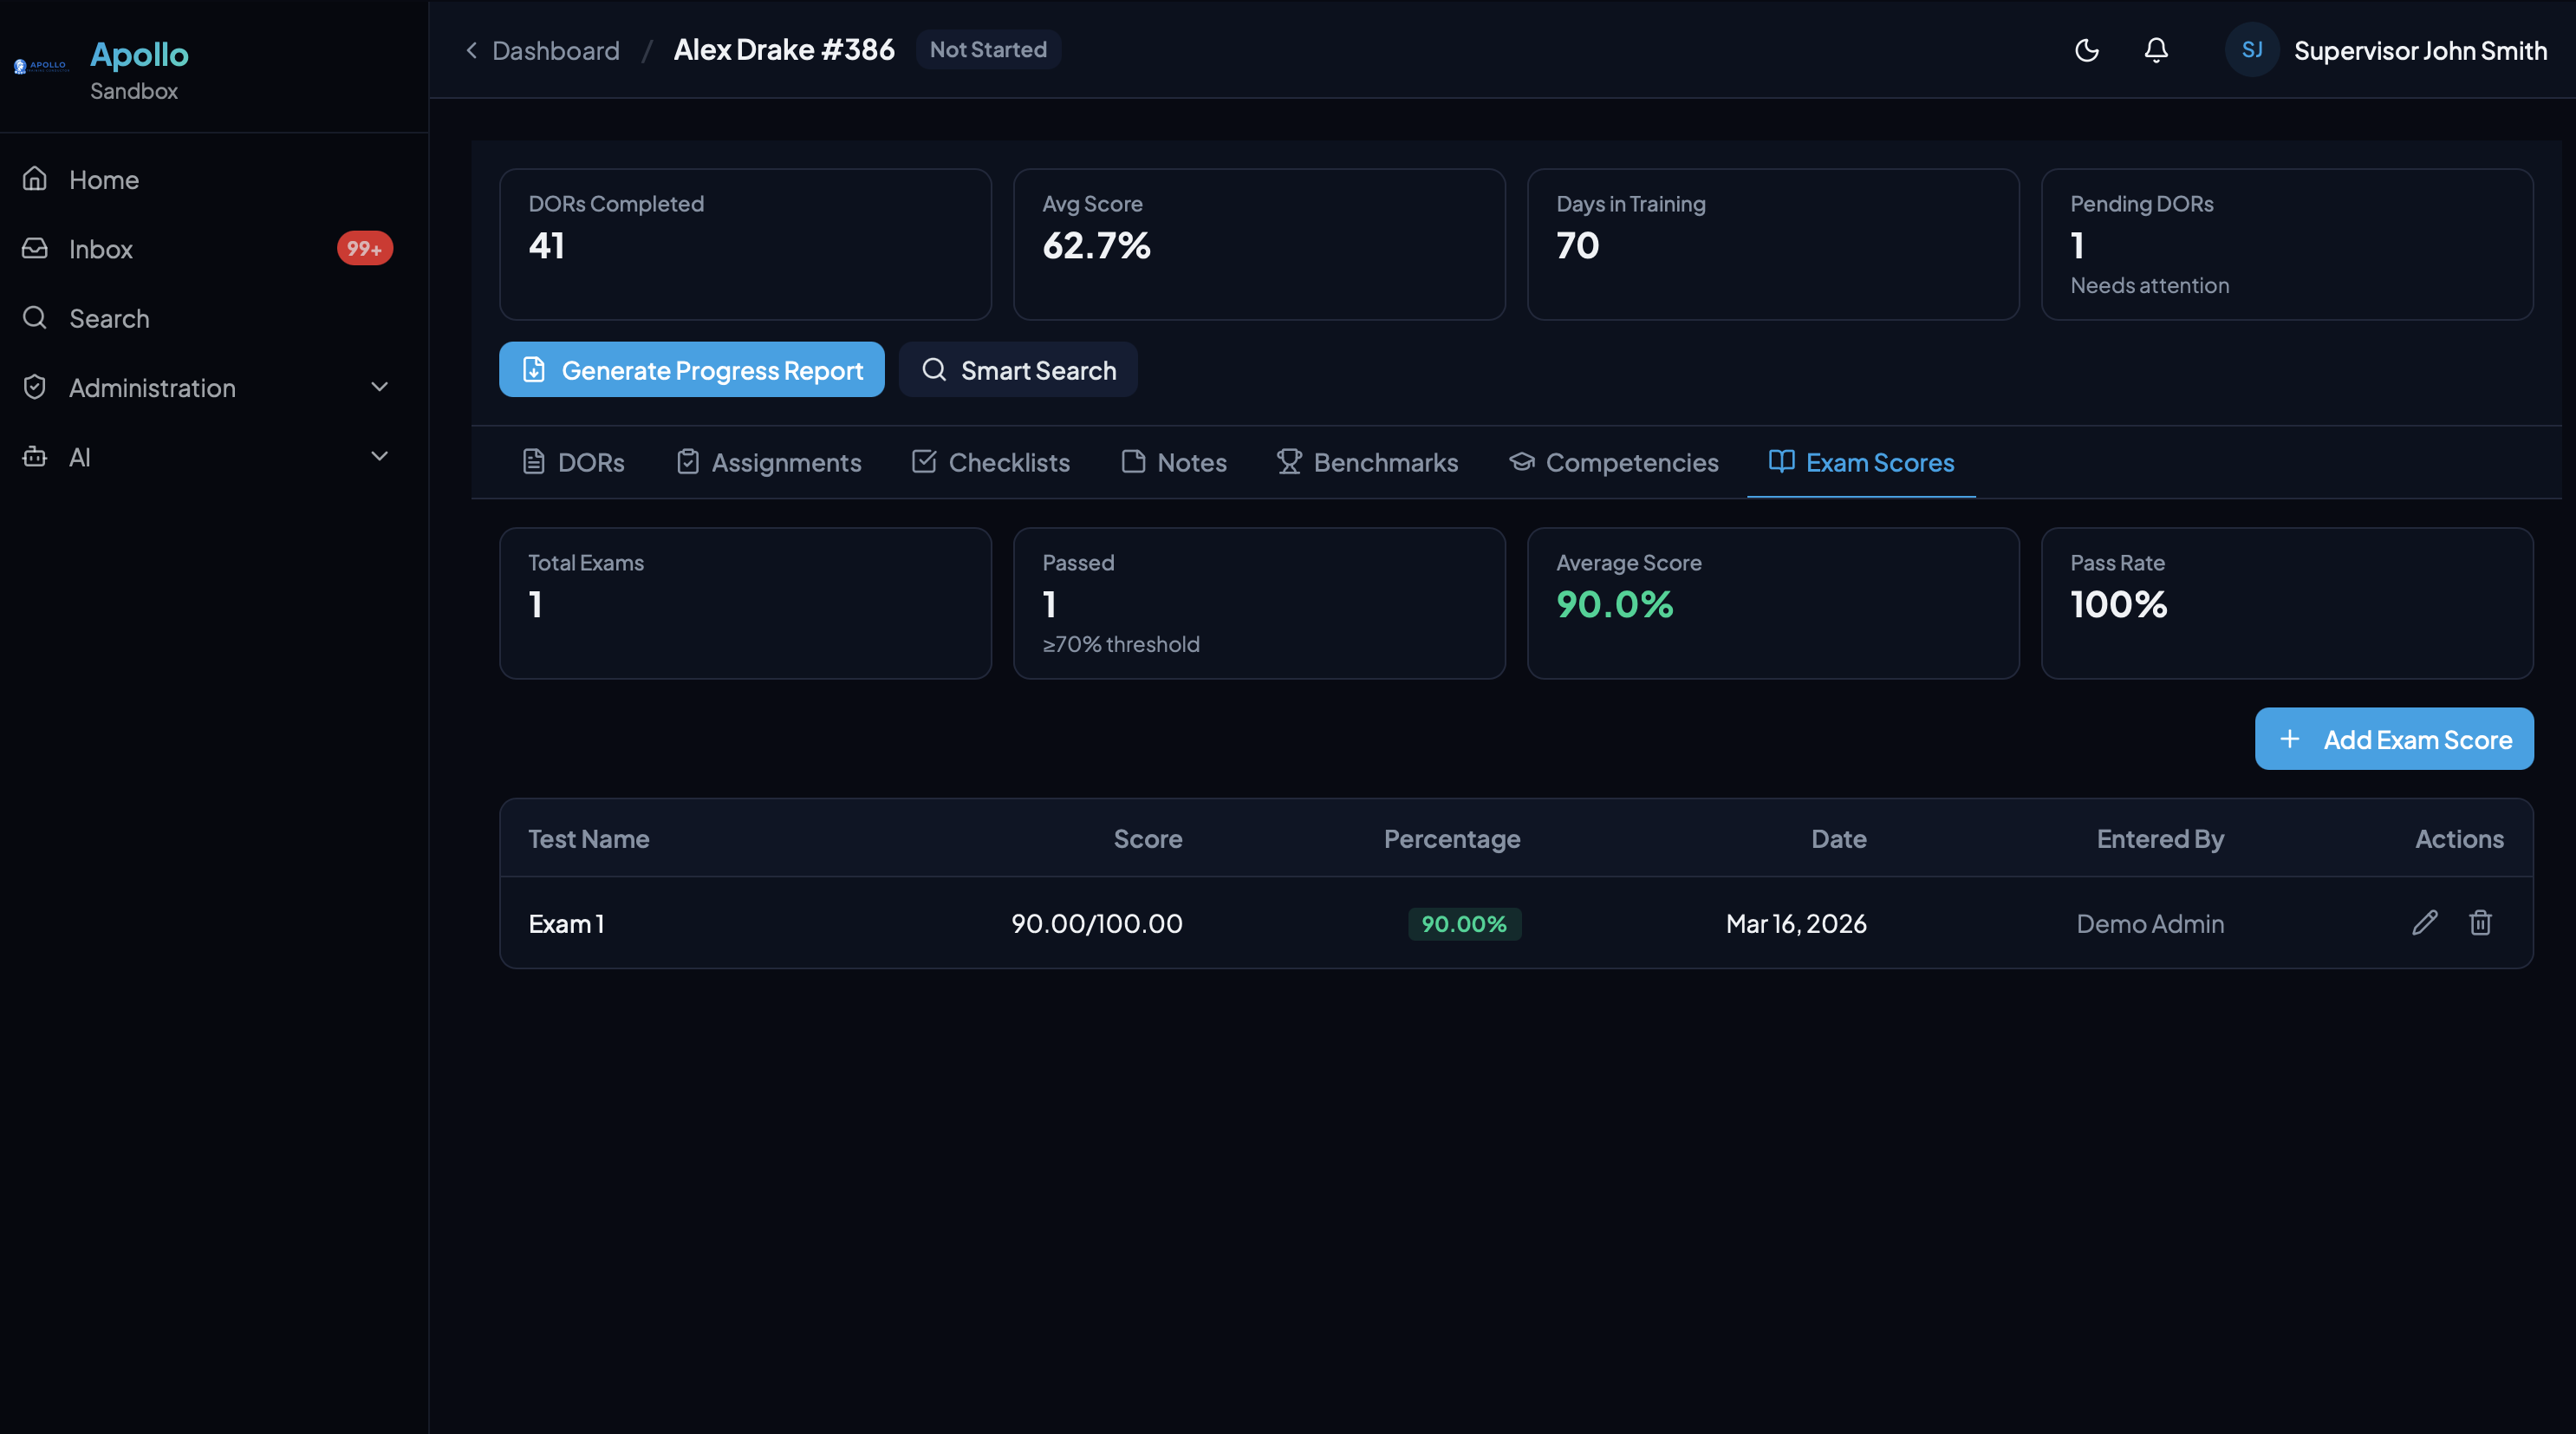The height and width of the screenshot is (1434, 2576).
Task: Select the Competencies tab
Action: (1613, 462)
